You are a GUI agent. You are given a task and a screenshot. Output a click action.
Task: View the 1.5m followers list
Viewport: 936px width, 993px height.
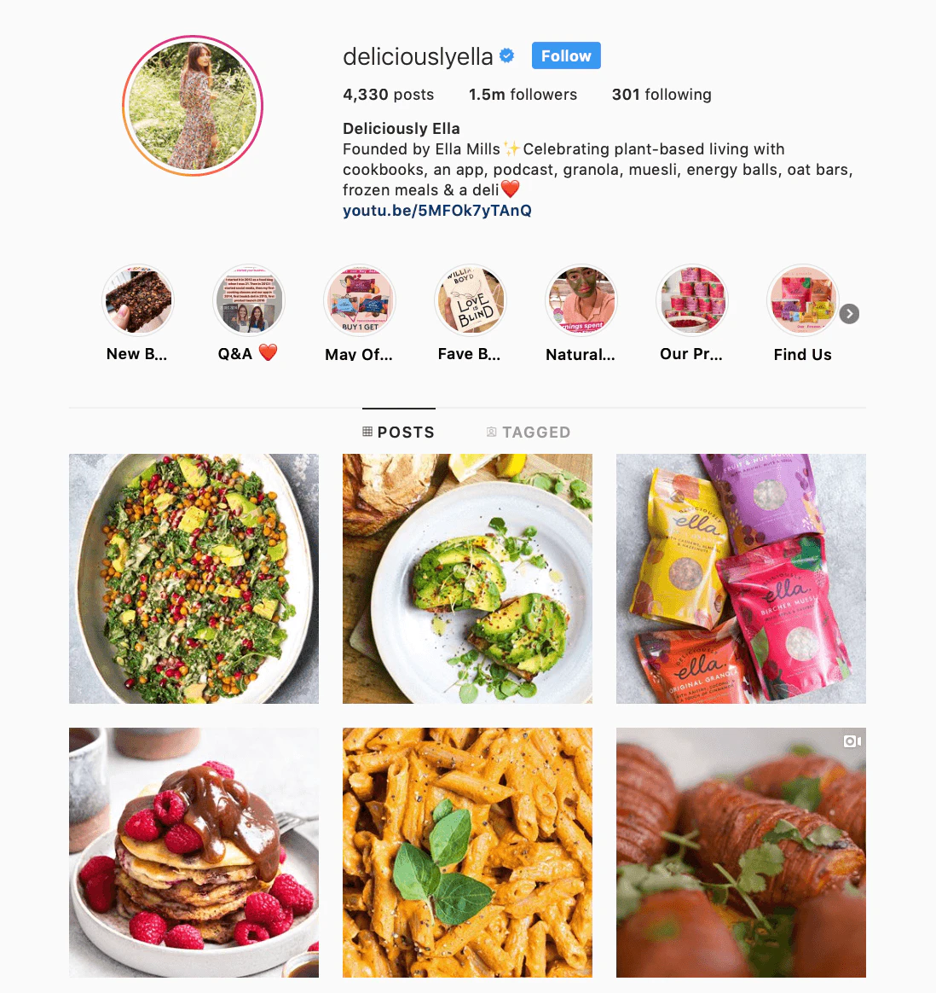(x=523, y=95)
